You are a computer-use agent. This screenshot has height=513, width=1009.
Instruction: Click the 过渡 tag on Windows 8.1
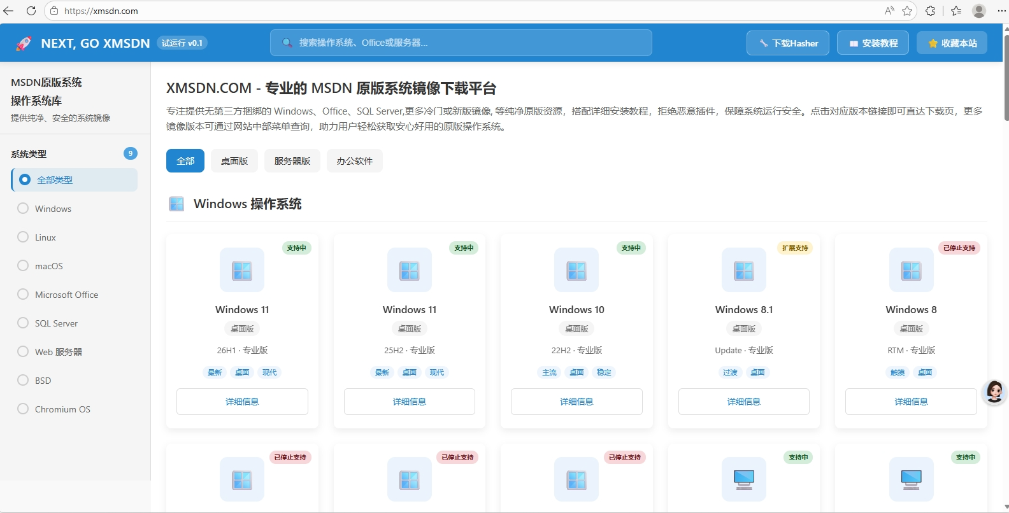point(730,372)
